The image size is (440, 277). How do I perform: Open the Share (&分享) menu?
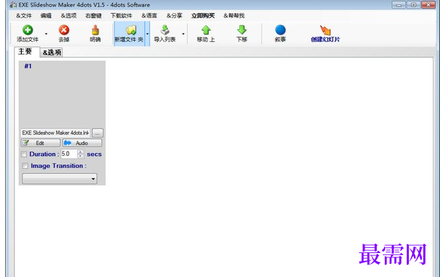click(x=174, y=16)
